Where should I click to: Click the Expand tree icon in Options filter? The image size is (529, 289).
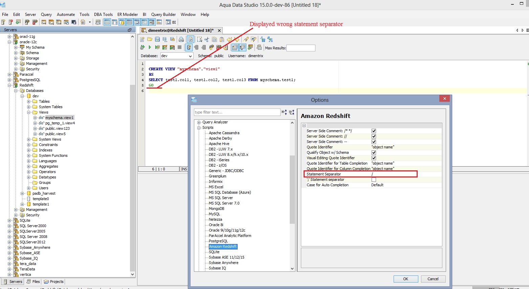[284, 112]
